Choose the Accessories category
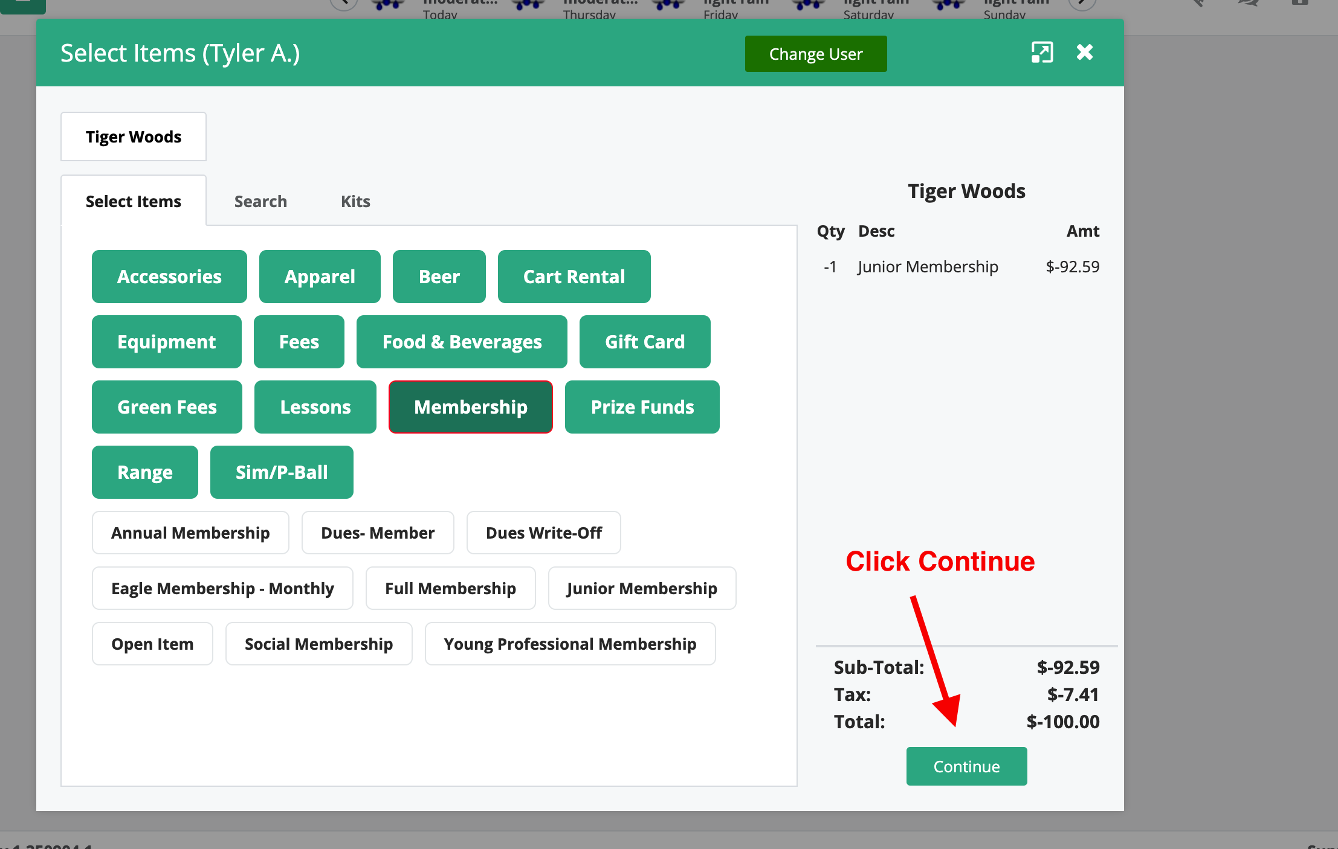Image resolution: width=1338 pixels, height=849 pixels. coord(169,277)
